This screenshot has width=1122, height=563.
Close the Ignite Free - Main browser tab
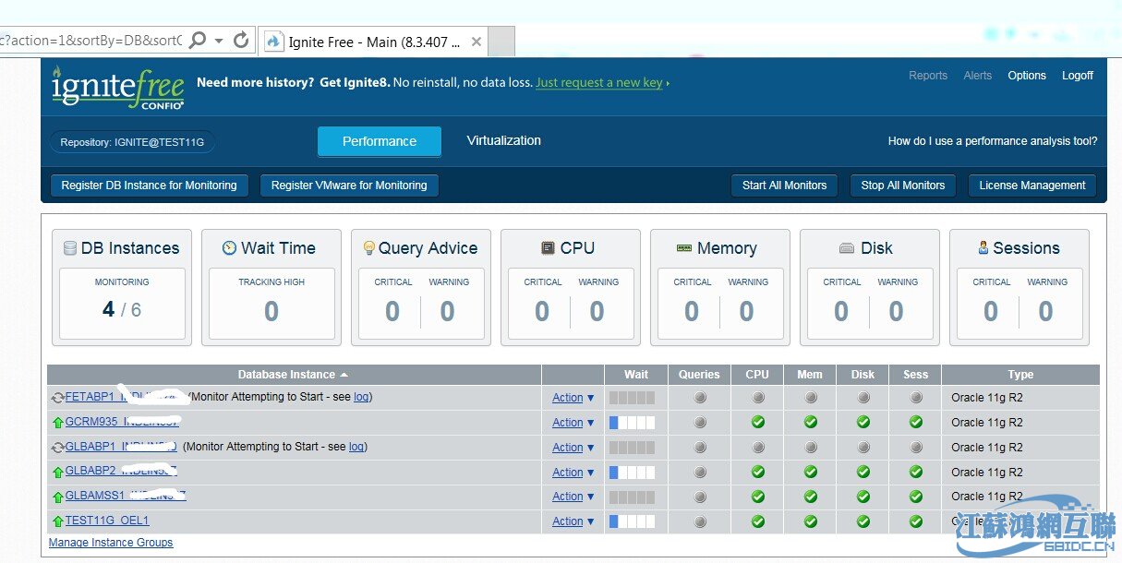(476, 42)
